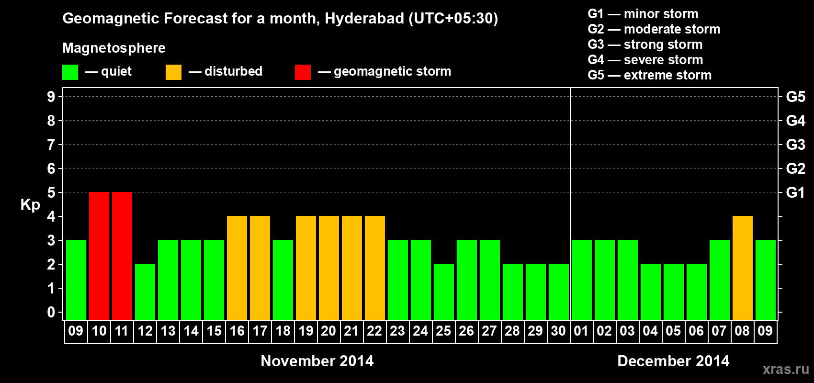
Task: Select the orange bar for November 17
Action: tap(260, 268)
